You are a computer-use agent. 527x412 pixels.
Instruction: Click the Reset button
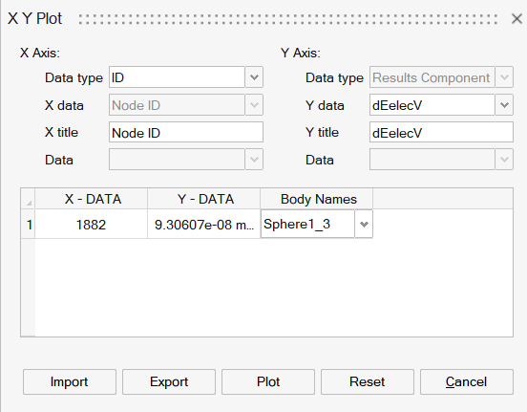367,381
